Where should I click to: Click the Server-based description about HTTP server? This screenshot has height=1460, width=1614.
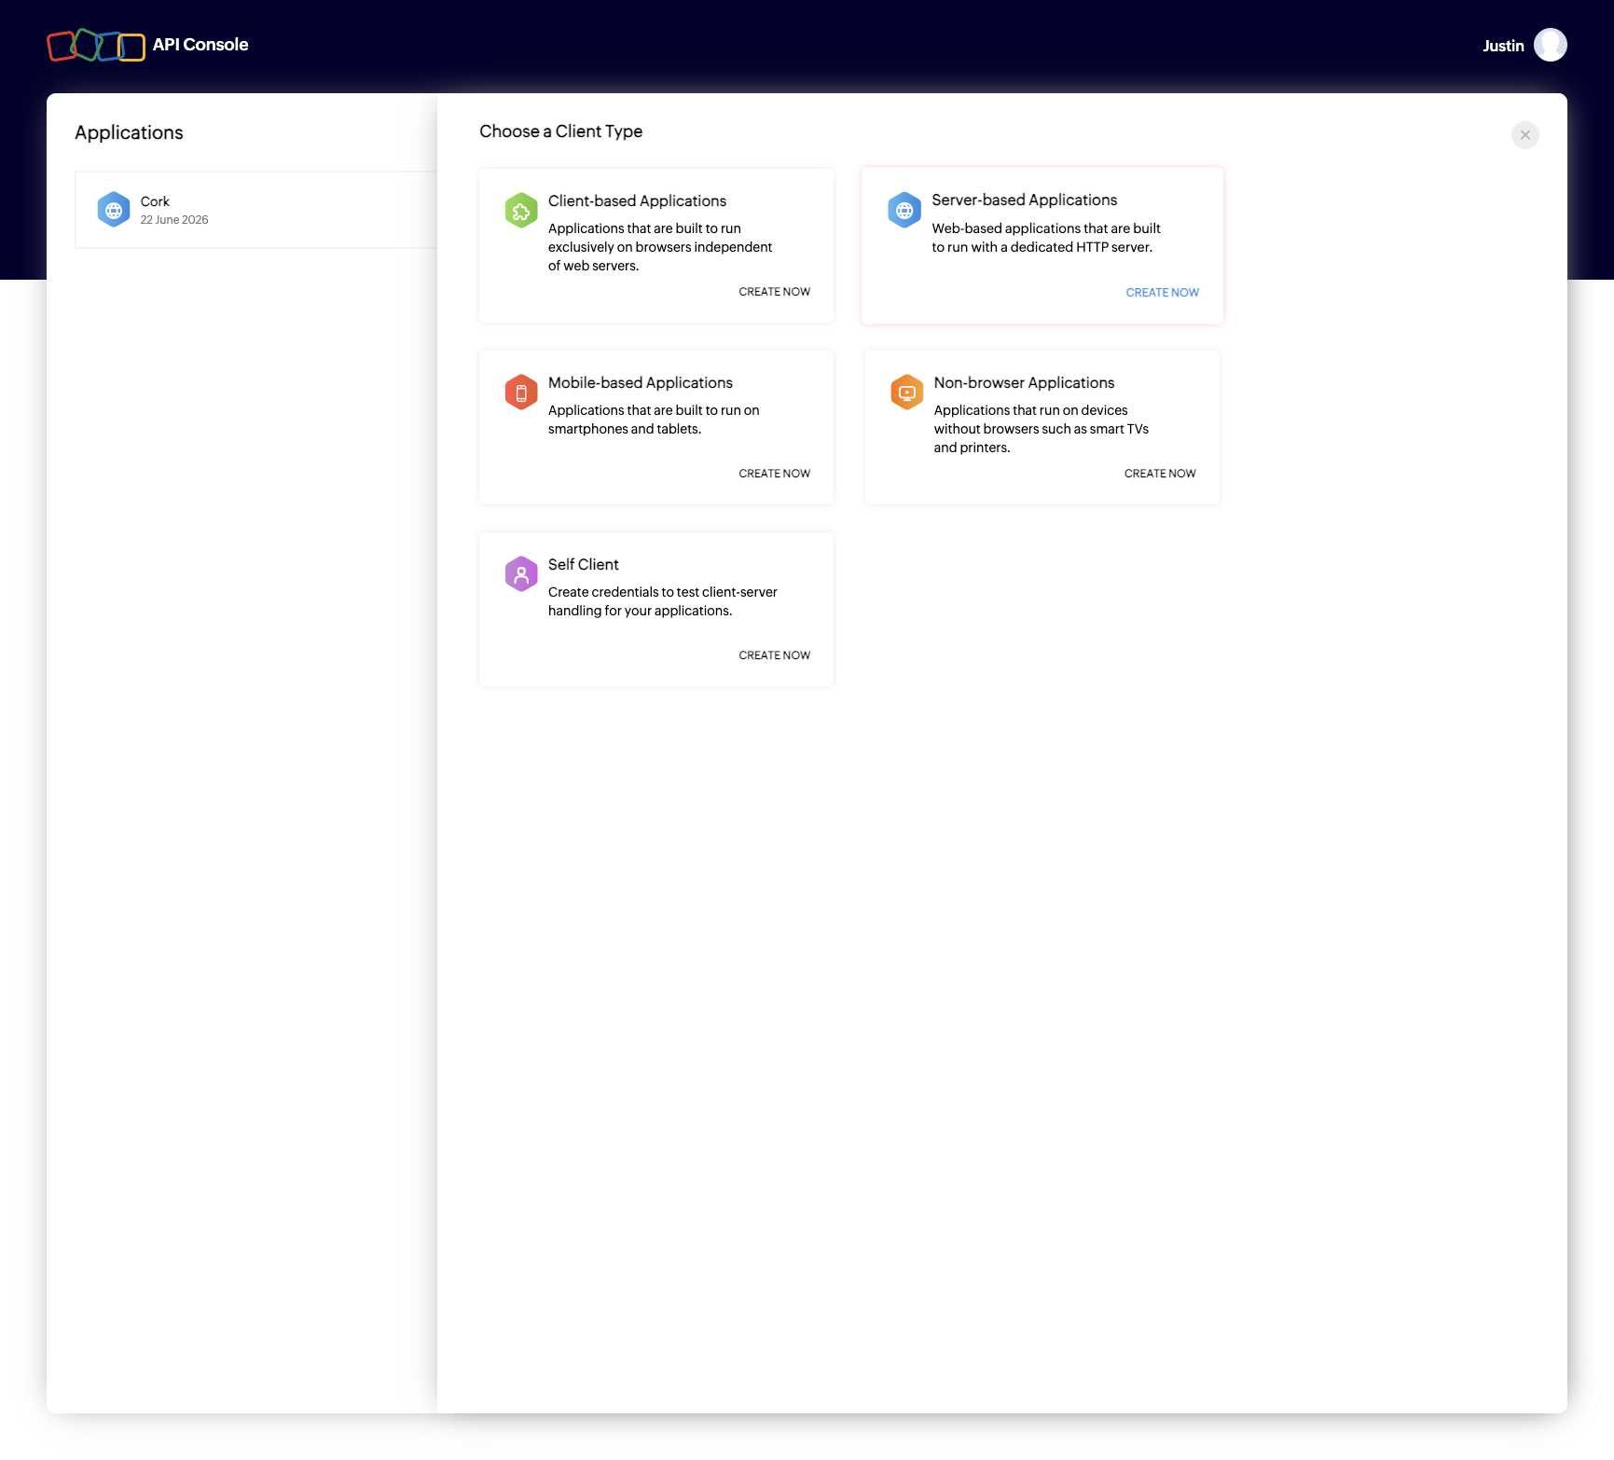point(1045,238)
